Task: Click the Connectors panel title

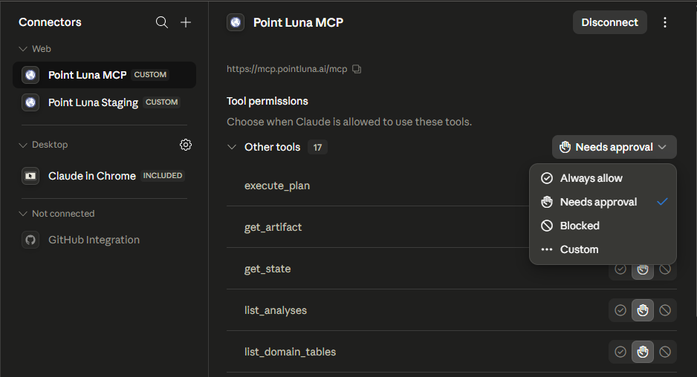Action: [50, 22]
